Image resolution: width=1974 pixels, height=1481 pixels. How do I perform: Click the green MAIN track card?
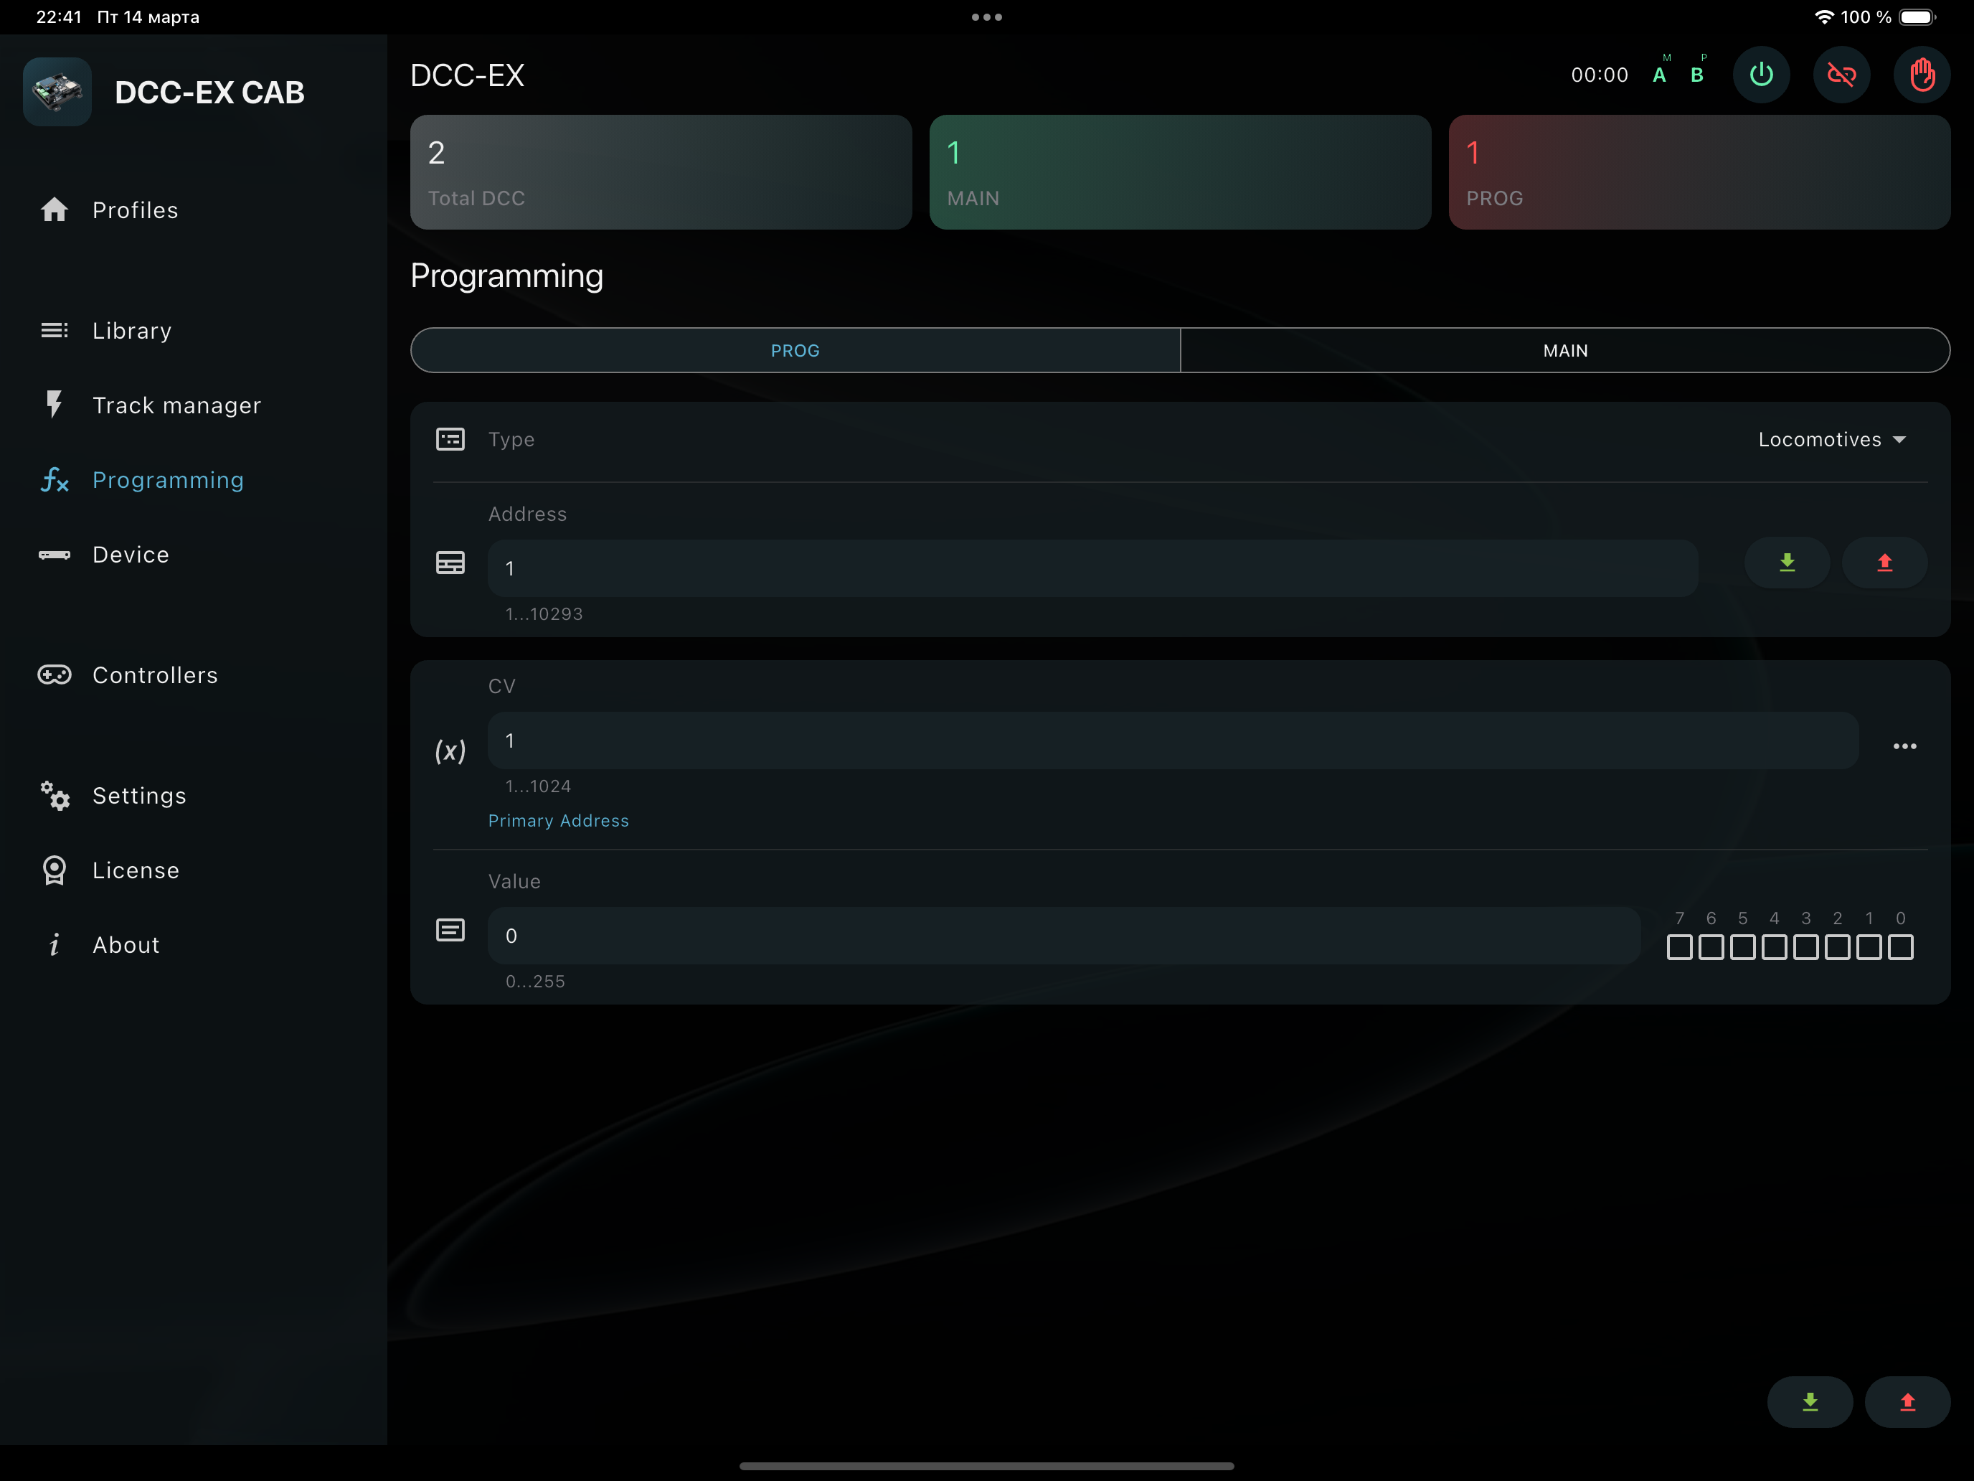click(1180, 172)
